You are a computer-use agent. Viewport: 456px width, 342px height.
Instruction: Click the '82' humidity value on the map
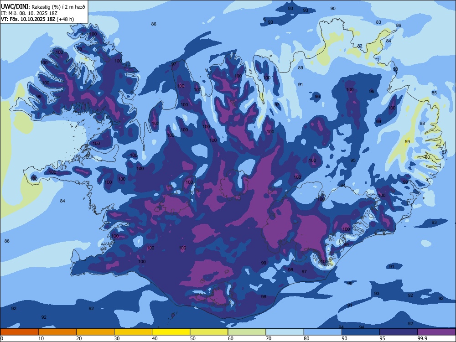click(x=360, y=46)
